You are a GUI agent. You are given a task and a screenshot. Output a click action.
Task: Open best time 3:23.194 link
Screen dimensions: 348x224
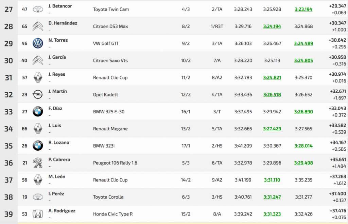[303, 10]
